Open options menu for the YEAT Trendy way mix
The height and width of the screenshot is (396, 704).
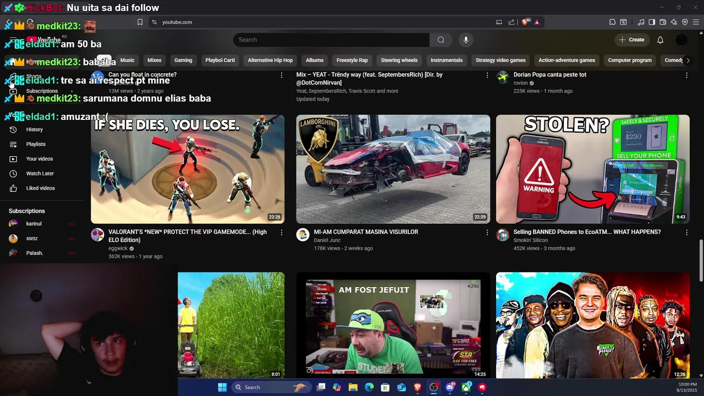[x=487, y=75]
